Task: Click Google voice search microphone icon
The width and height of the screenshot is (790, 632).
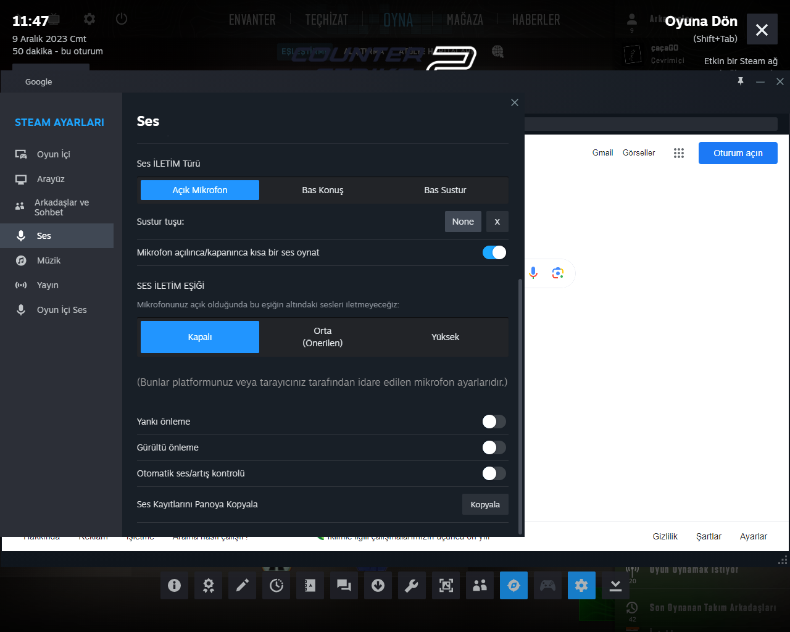Action: [x=533, y=273]
